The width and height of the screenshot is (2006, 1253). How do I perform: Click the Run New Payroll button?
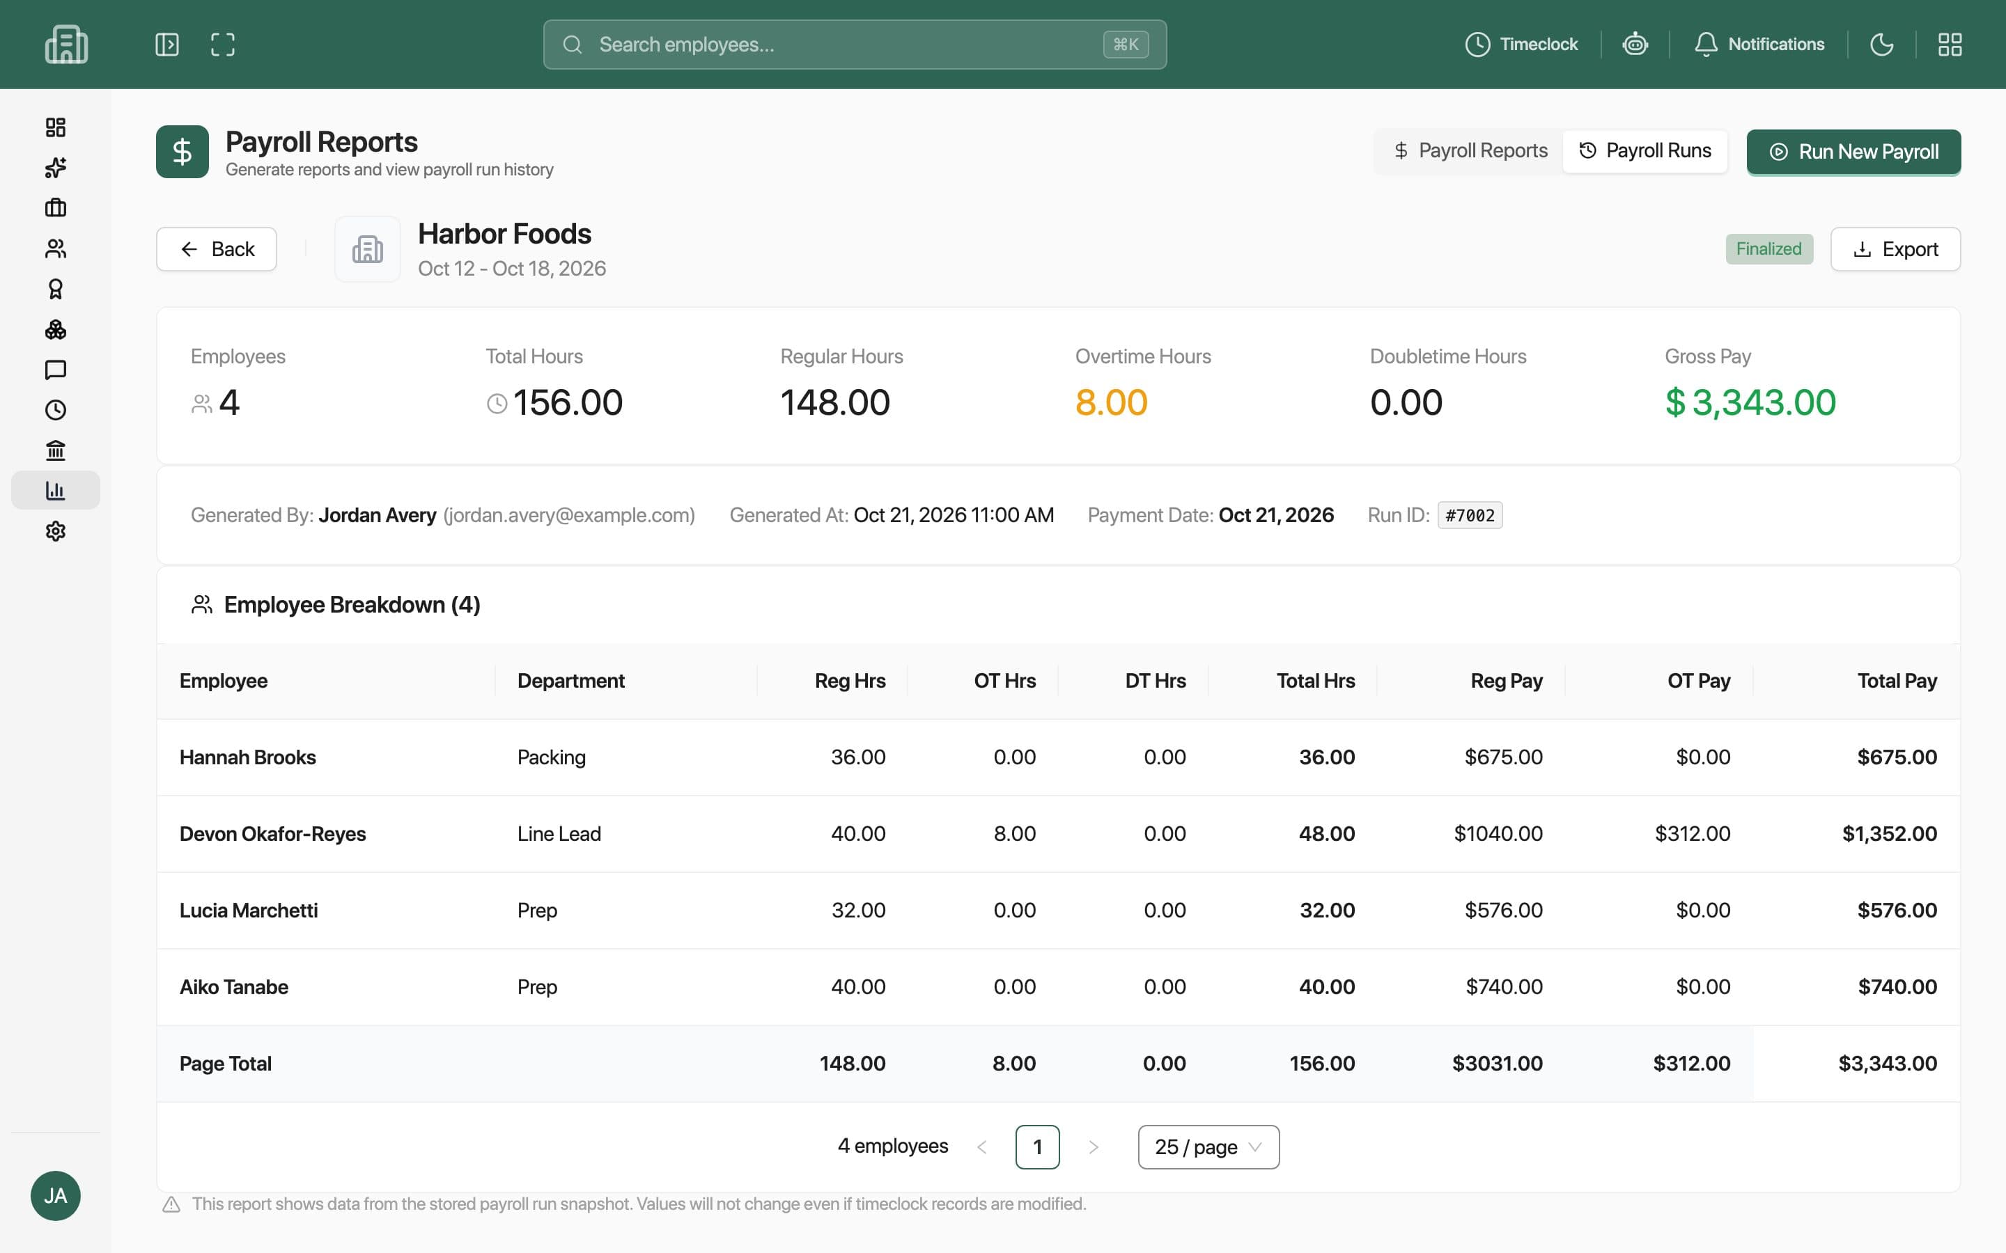click(x=1853, y=152)
